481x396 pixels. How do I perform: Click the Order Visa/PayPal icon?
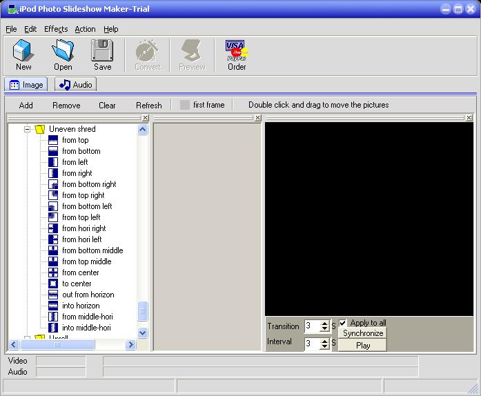point(237,52)
